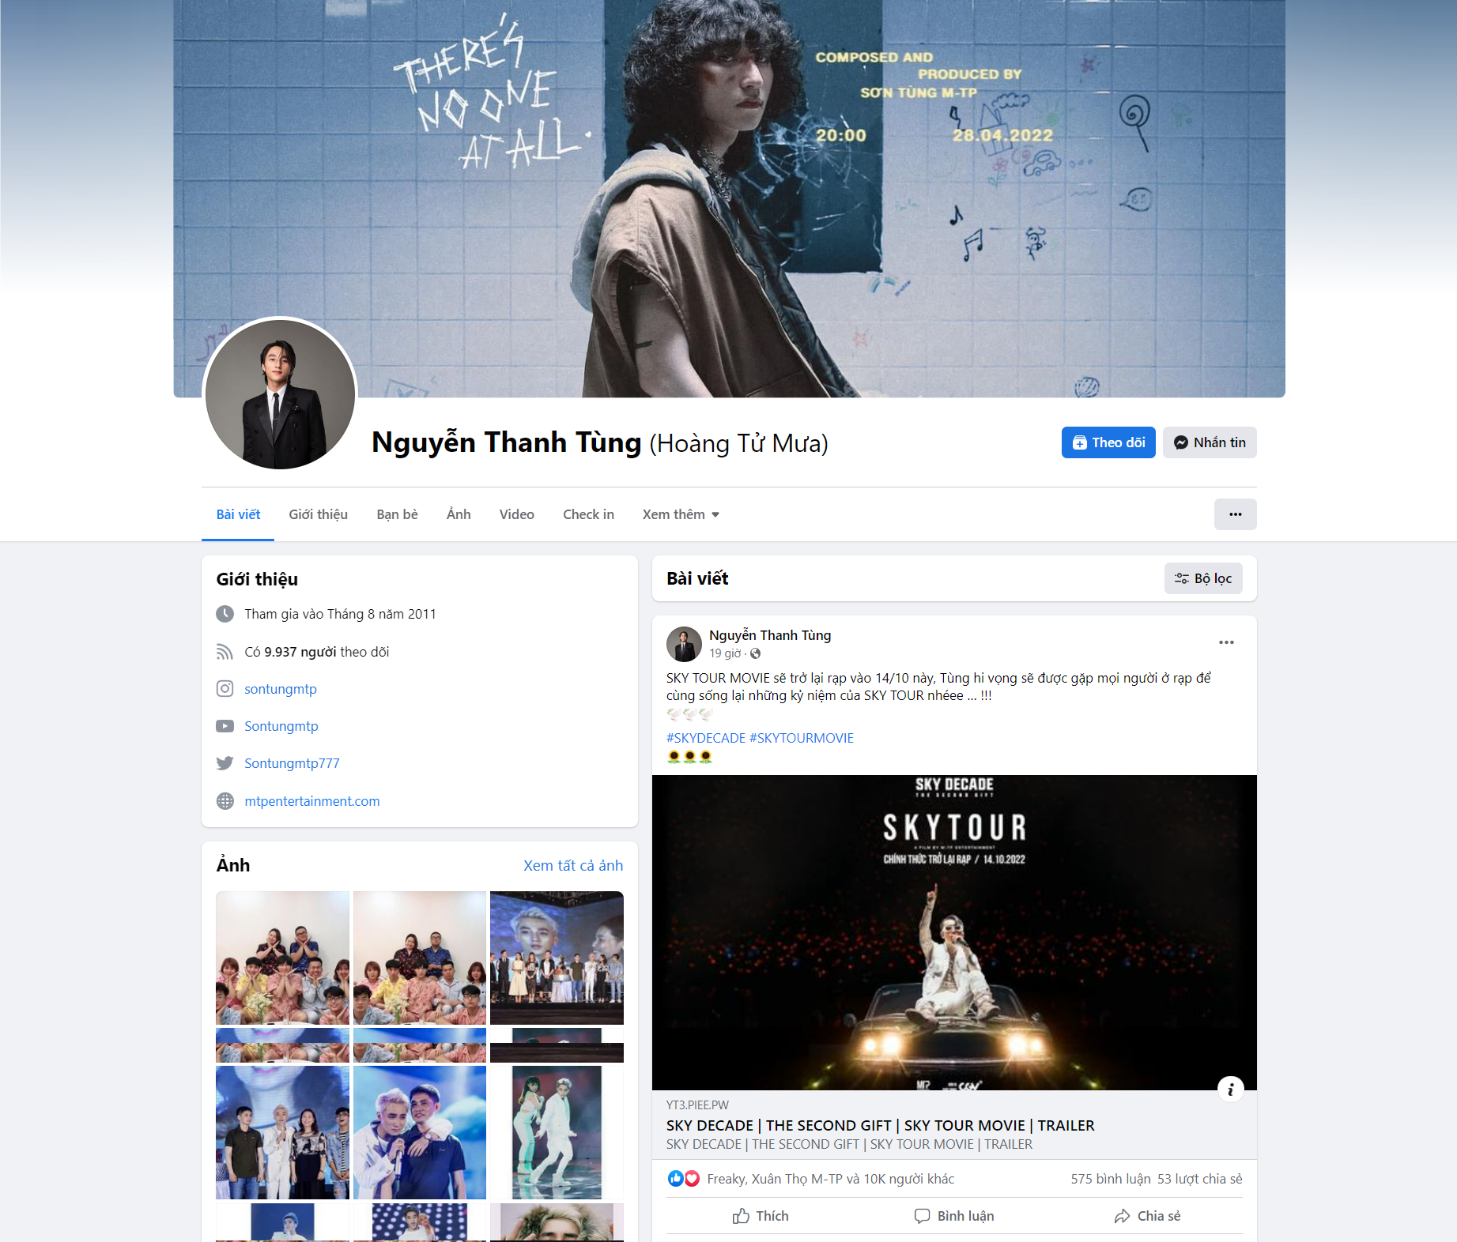Click the Theo dõi follow button

(1108, 442)
